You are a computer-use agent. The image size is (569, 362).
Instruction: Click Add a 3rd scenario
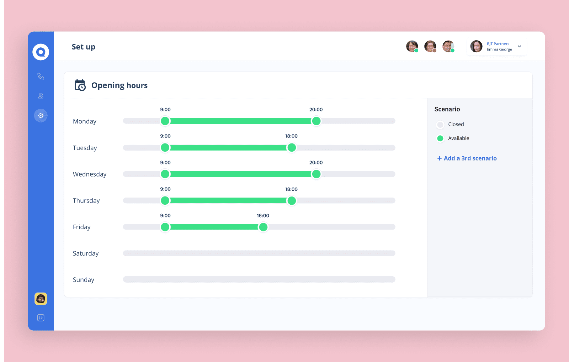click(467, 158)
